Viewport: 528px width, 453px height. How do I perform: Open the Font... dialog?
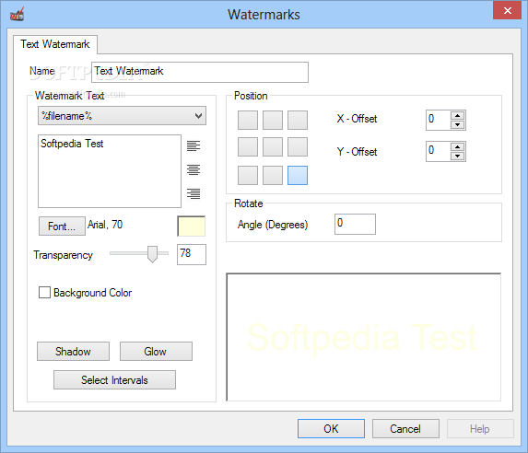[x=62, y=226]
